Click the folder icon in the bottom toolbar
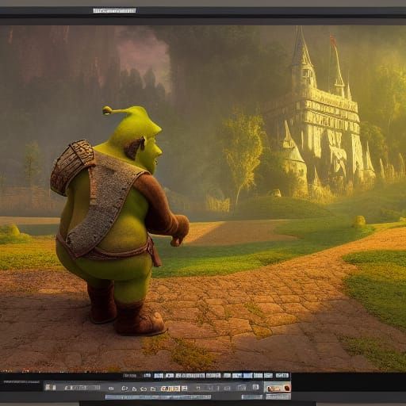The image size is (406, 406). point(153,389)
